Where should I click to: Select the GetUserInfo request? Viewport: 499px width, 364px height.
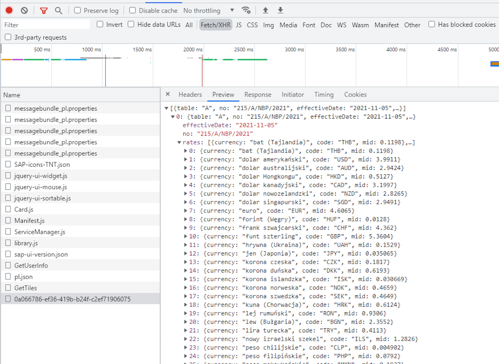(80, 265)
